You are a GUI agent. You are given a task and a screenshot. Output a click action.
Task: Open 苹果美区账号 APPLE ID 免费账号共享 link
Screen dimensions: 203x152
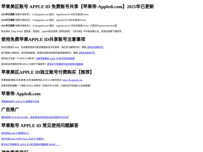point(20,102)
